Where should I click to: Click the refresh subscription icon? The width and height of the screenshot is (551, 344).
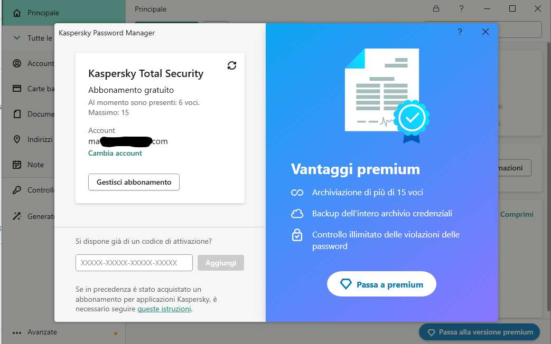tap(232, 65)
